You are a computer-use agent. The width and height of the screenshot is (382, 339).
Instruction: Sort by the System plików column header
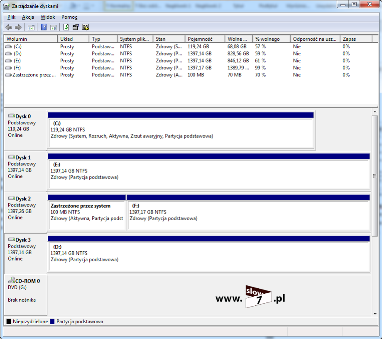point(135,39)
